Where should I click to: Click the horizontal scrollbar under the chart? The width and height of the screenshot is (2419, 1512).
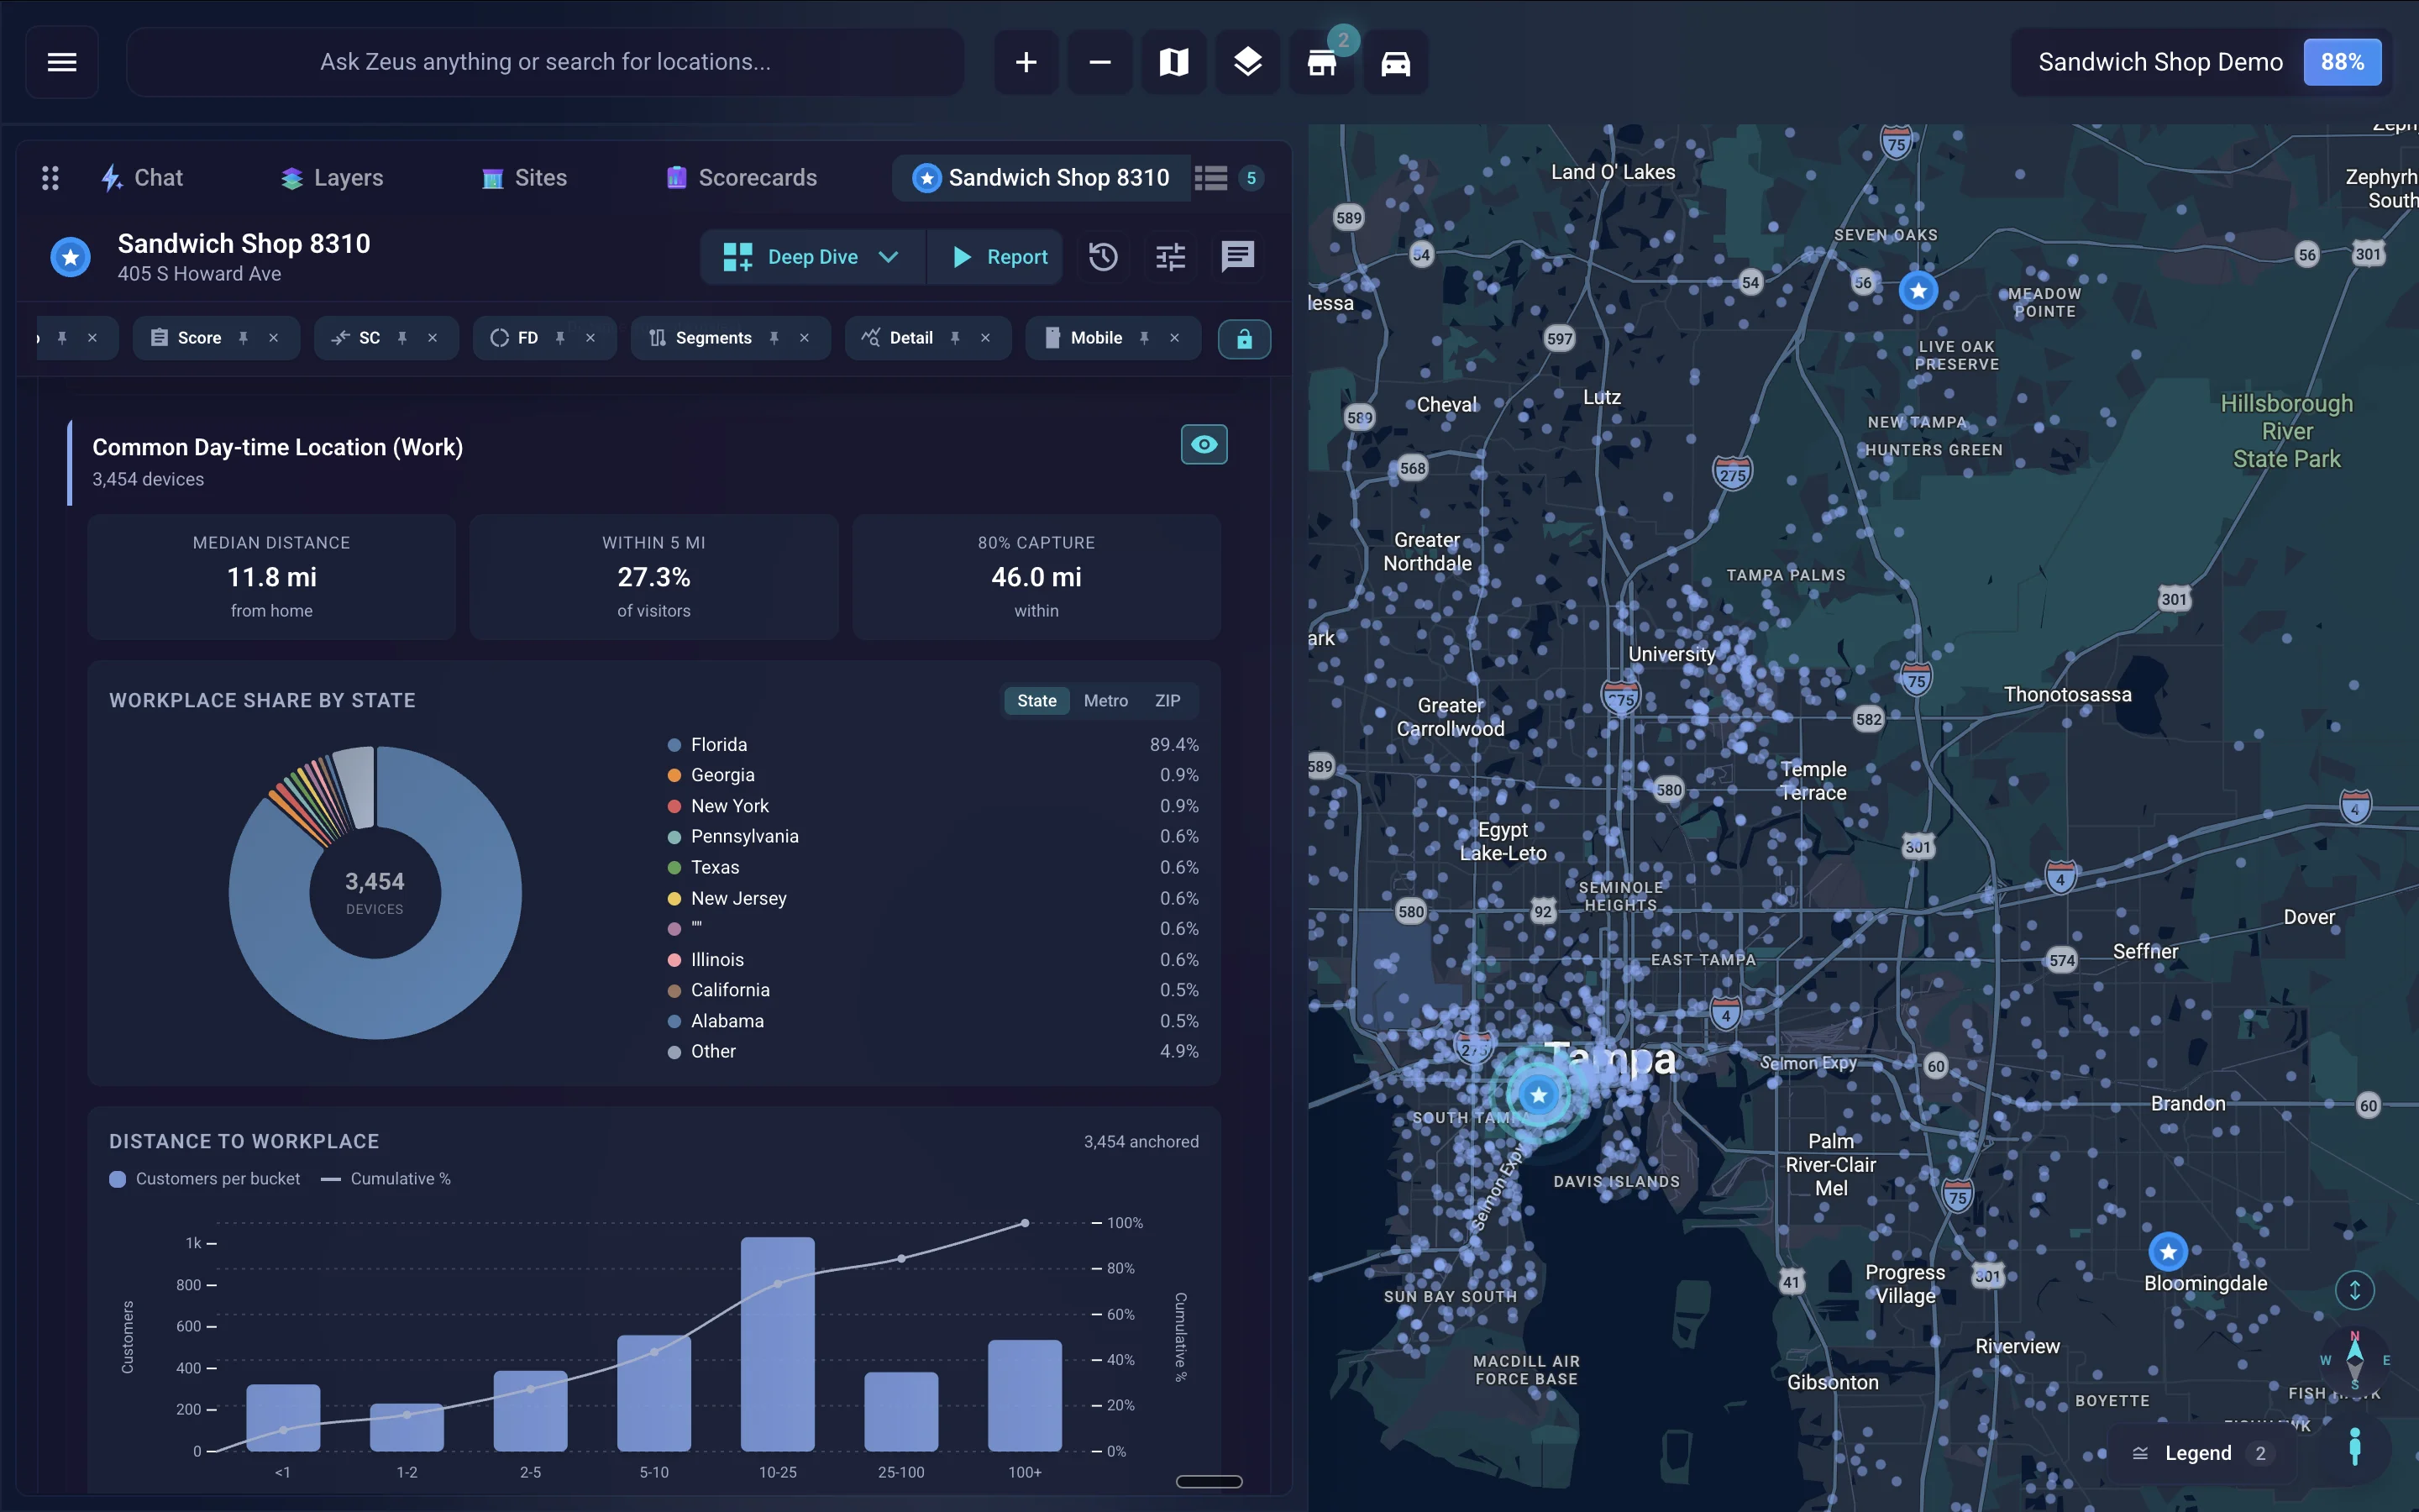coord(1209,1481)
